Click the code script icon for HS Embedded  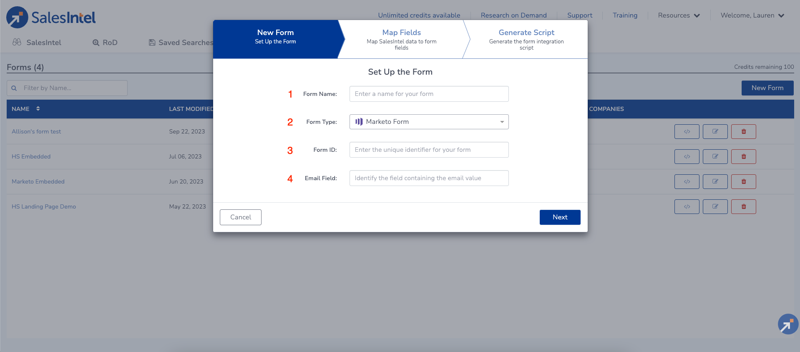[x=687, y=156]
